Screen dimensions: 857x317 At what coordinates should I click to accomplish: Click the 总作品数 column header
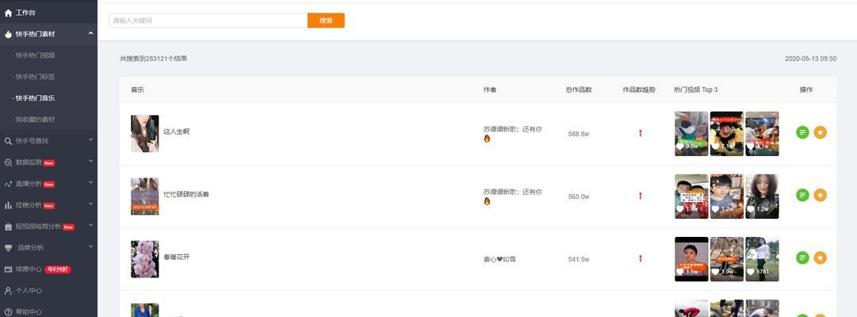click(579, 90)
